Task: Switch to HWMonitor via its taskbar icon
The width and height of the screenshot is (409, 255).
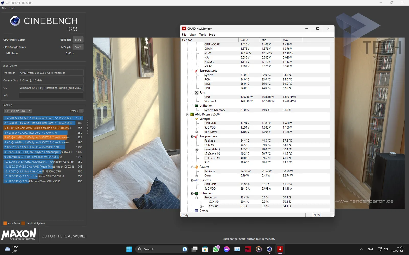Action: 280,249
